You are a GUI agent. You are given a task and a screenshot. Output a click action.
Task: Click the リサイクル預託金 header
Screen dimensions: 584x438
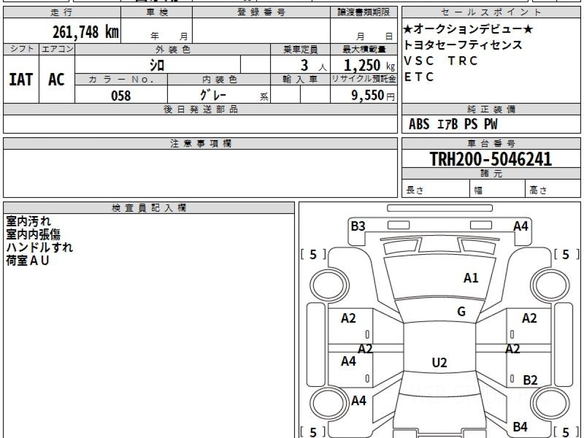tap(364, 79)
